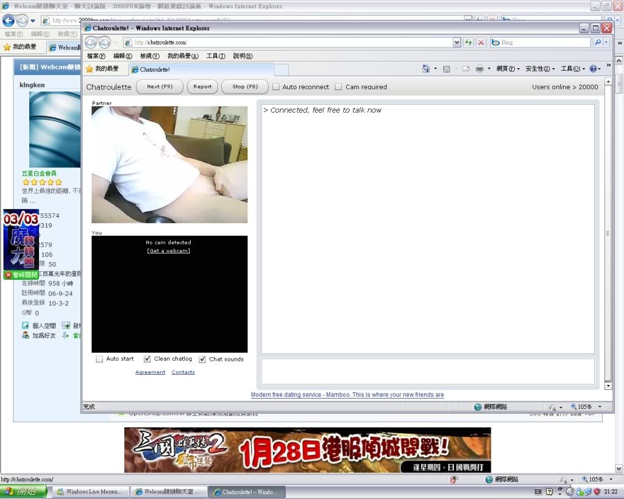Open the 105% zoom level dropdown

coord(600,407)
